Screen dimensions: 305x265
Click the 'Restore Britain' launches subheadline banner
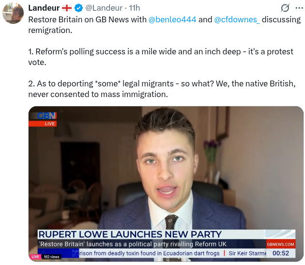133,244
